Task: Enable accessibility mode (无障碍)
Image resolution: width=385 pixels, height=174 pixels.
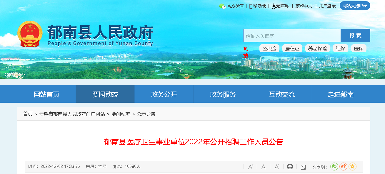Action: tap(280, 6)
